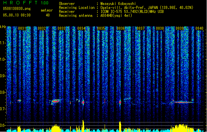This screenshot has width=207, height=132.
Task: Click the red echo spot after 0834
Action: pyautogui.click(x=83, y=102)
